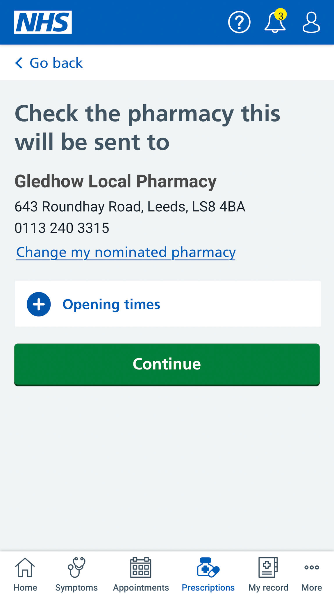The image size is (334, 596).
Task: Open the More three-dots icon
Action: coord(312,567)
